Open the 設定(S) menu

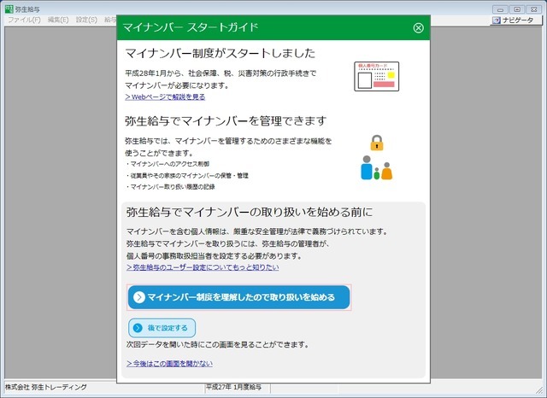(x=86, y=20)
